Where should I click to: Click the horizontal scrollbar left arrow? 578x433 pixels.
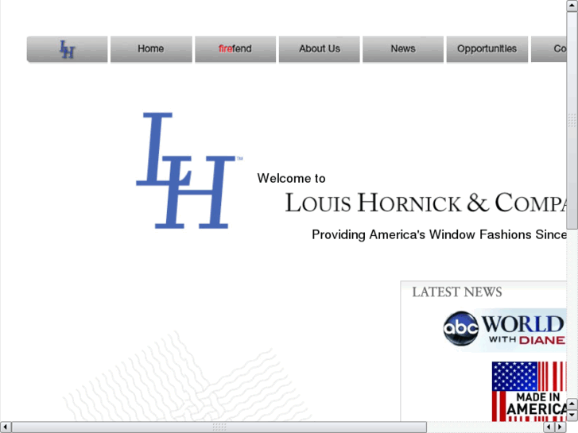(x=5, y=427)
